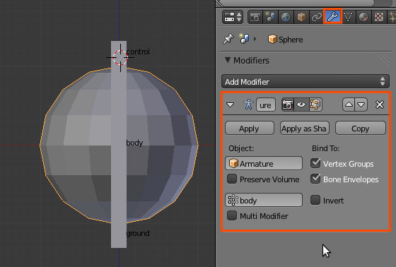This screenshot has height=267, width=396.
Task: Click Apply as Shape button
Action: click(304, 128)
